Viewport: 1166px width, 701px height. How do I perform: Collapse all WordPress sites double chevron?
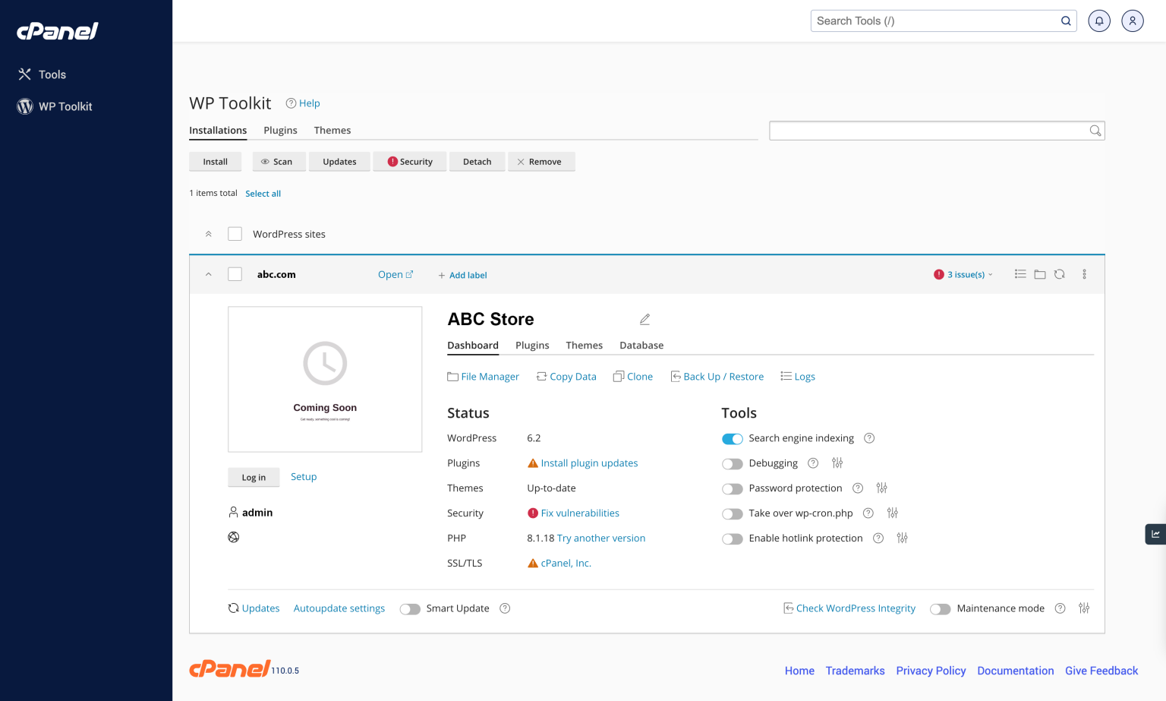pos(209,234)
